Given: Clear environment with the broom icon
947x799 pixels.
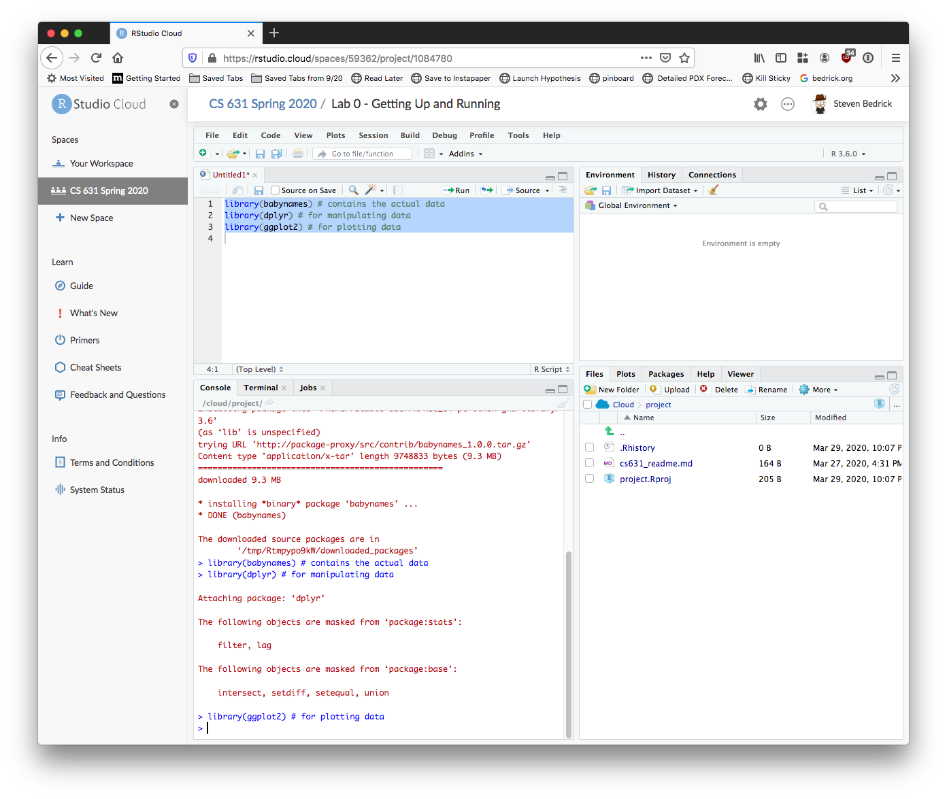Looking at the screenshot, I should point(713,190).
